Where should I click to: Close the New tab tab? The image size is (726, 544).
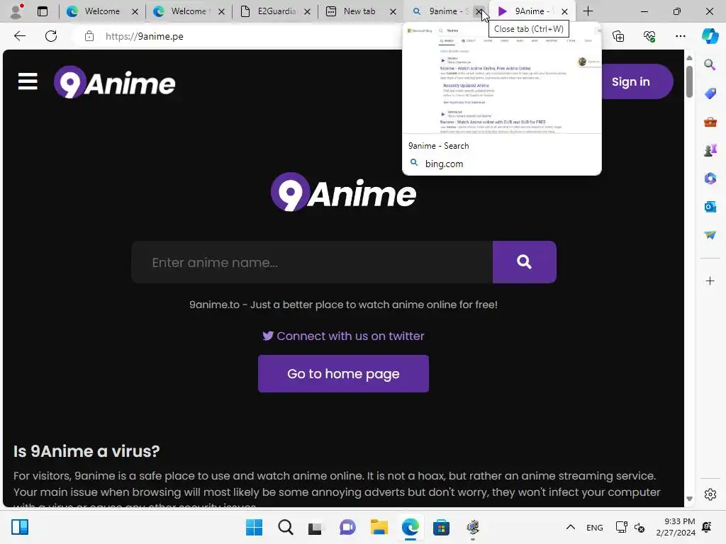point(393,11)
